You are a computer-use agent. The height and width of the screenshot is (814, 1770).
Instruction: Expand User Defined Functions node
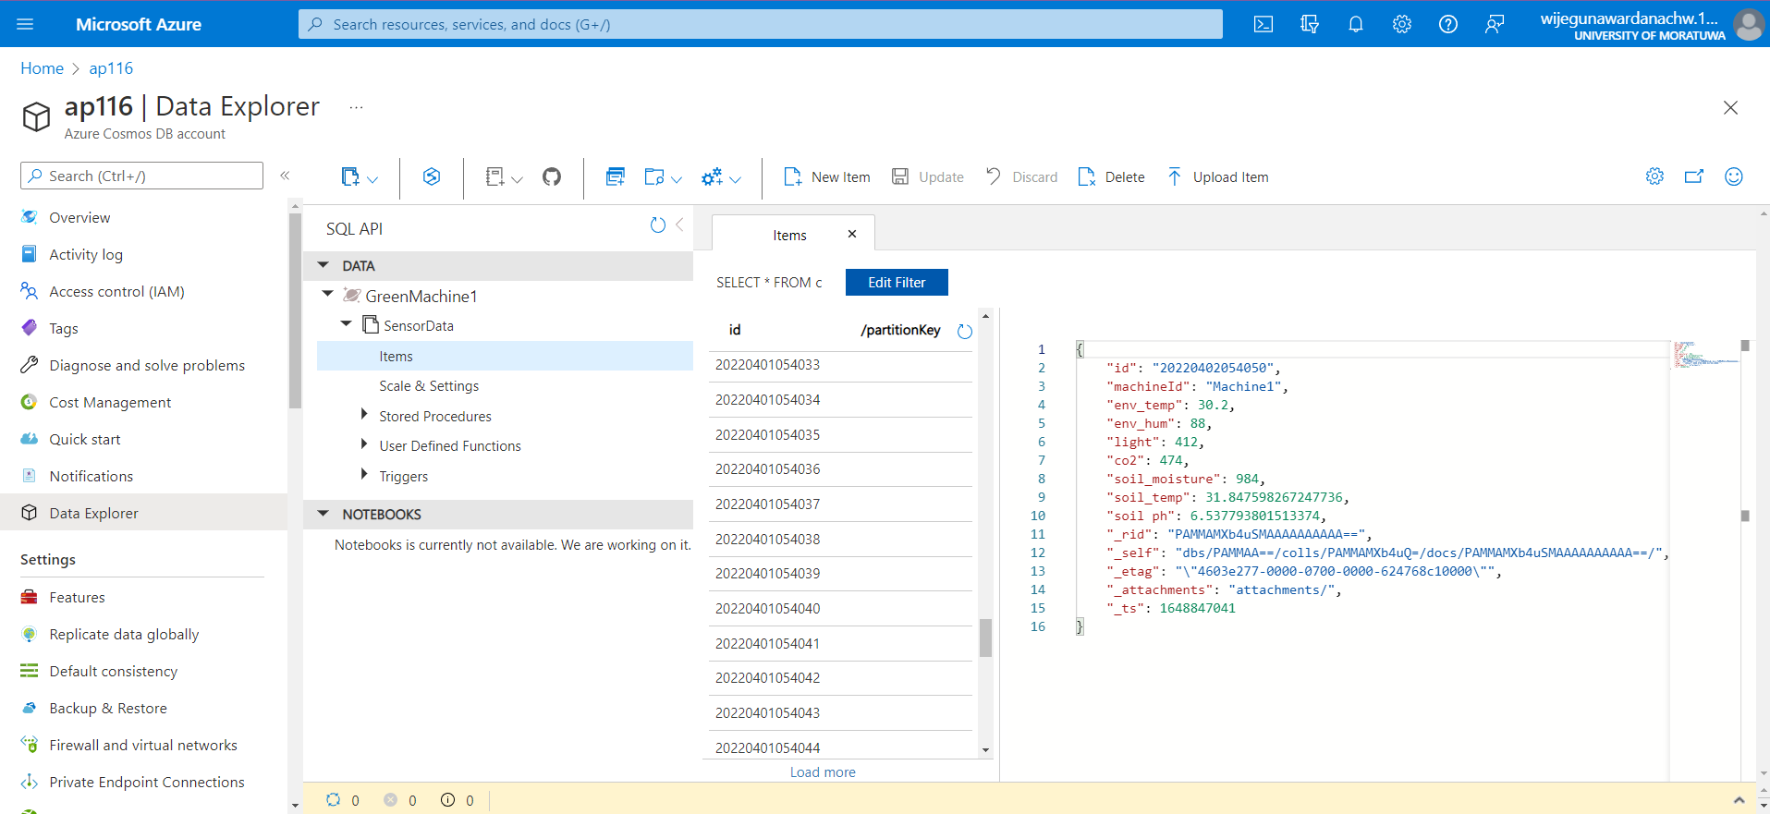pyautogui.click(x=364, y=444)
